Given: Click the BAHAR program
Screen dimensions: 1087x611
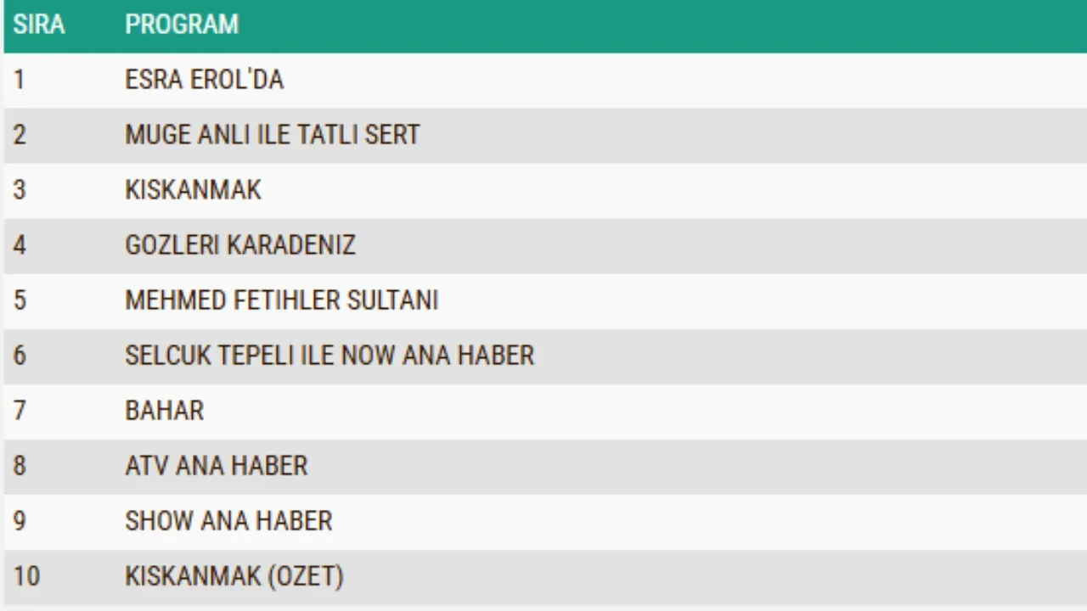Looking at the screenshot, I should [x=164, y=411].
